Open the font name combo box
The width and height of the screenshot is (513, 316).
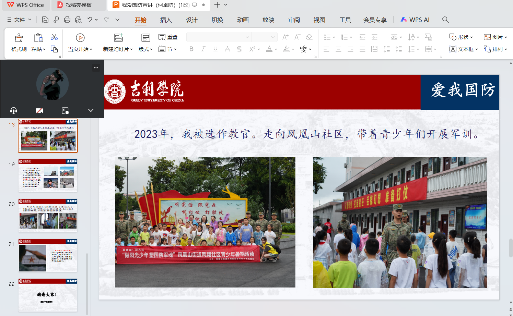219,37
